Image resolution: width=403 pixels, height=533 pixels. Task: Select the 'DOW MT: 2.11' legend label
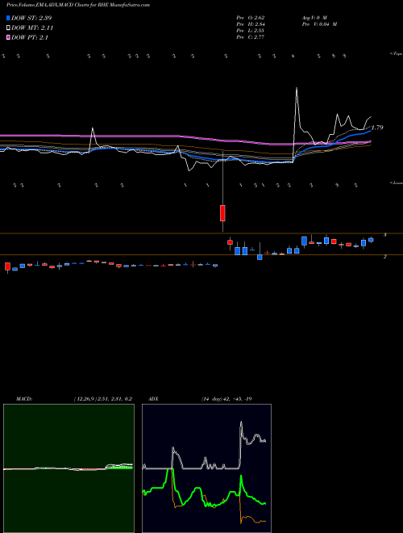point(32,28)
